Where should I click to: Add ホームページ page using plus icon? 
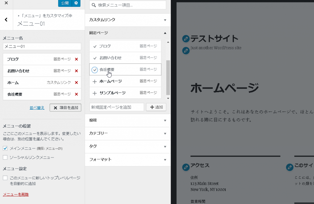(94, 81)
